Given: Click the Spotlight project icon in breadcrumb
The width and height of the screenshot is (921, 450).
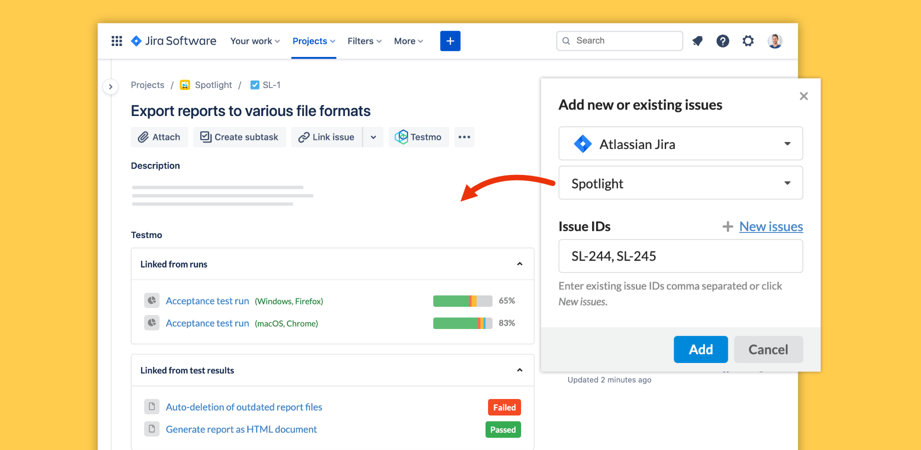Looking at the screenshot, I should (185, 85).
